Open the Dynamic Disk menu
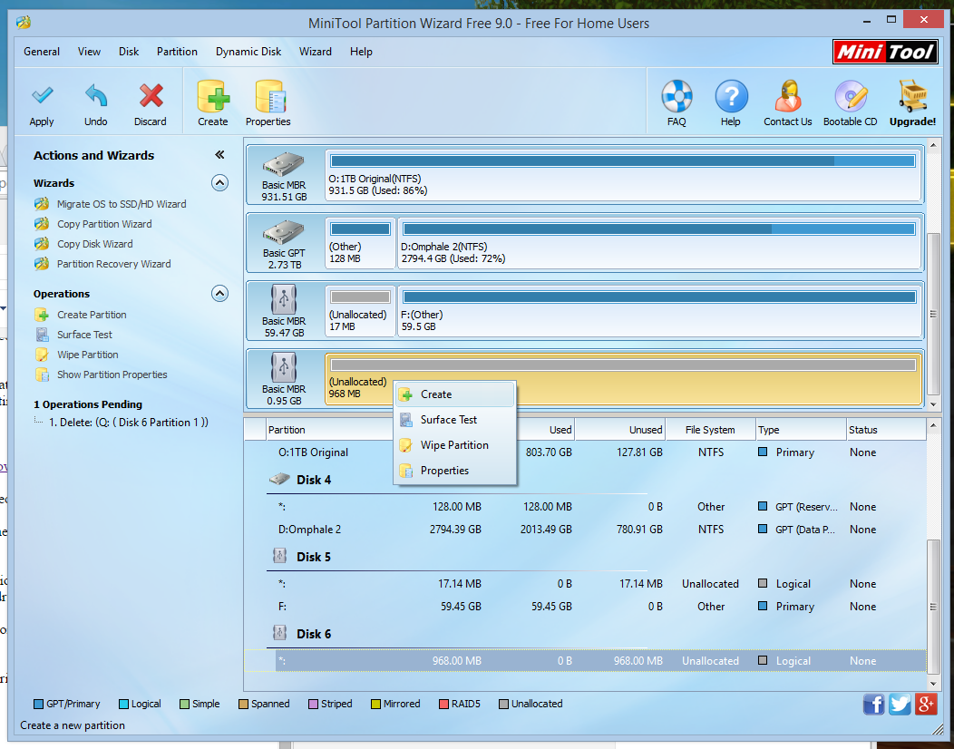954x749 pixels. 248,52
